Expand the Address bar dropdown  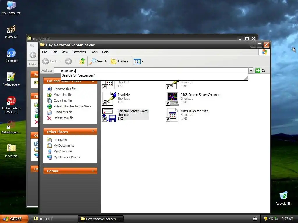tap(251, 71)
